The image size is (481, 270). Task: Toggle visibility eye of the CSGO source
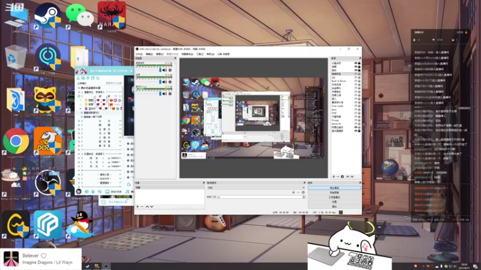(356, 113)
